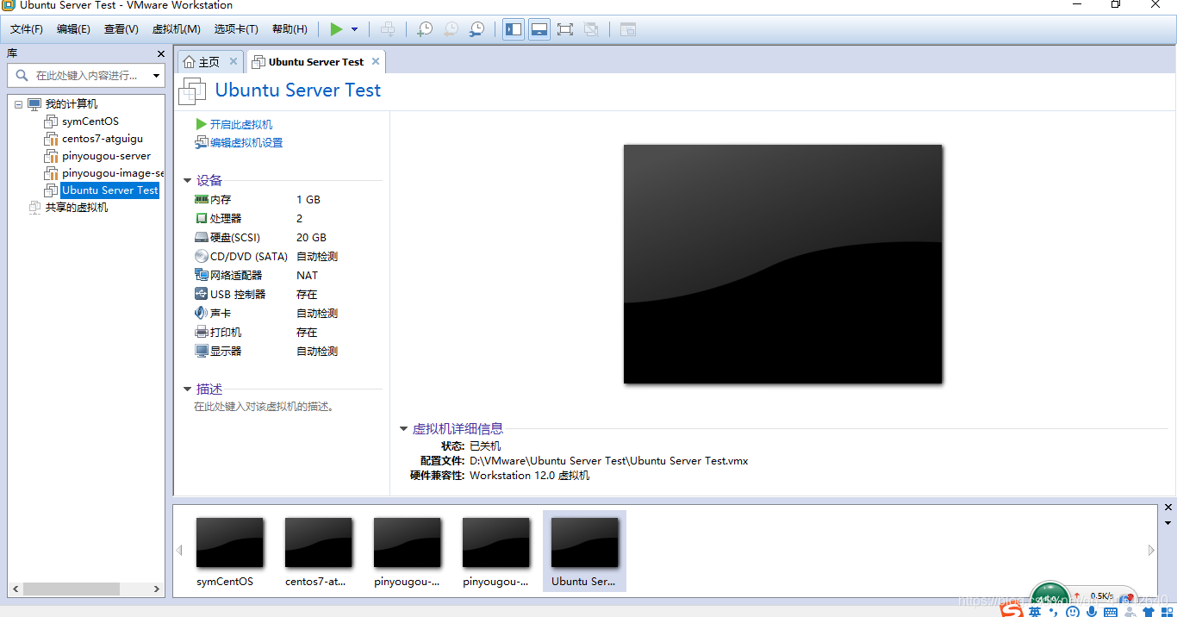The image size is (1177, 617).
Task: Enter full screen mode icon in toolbar
Action: click(x=565, y=29)
